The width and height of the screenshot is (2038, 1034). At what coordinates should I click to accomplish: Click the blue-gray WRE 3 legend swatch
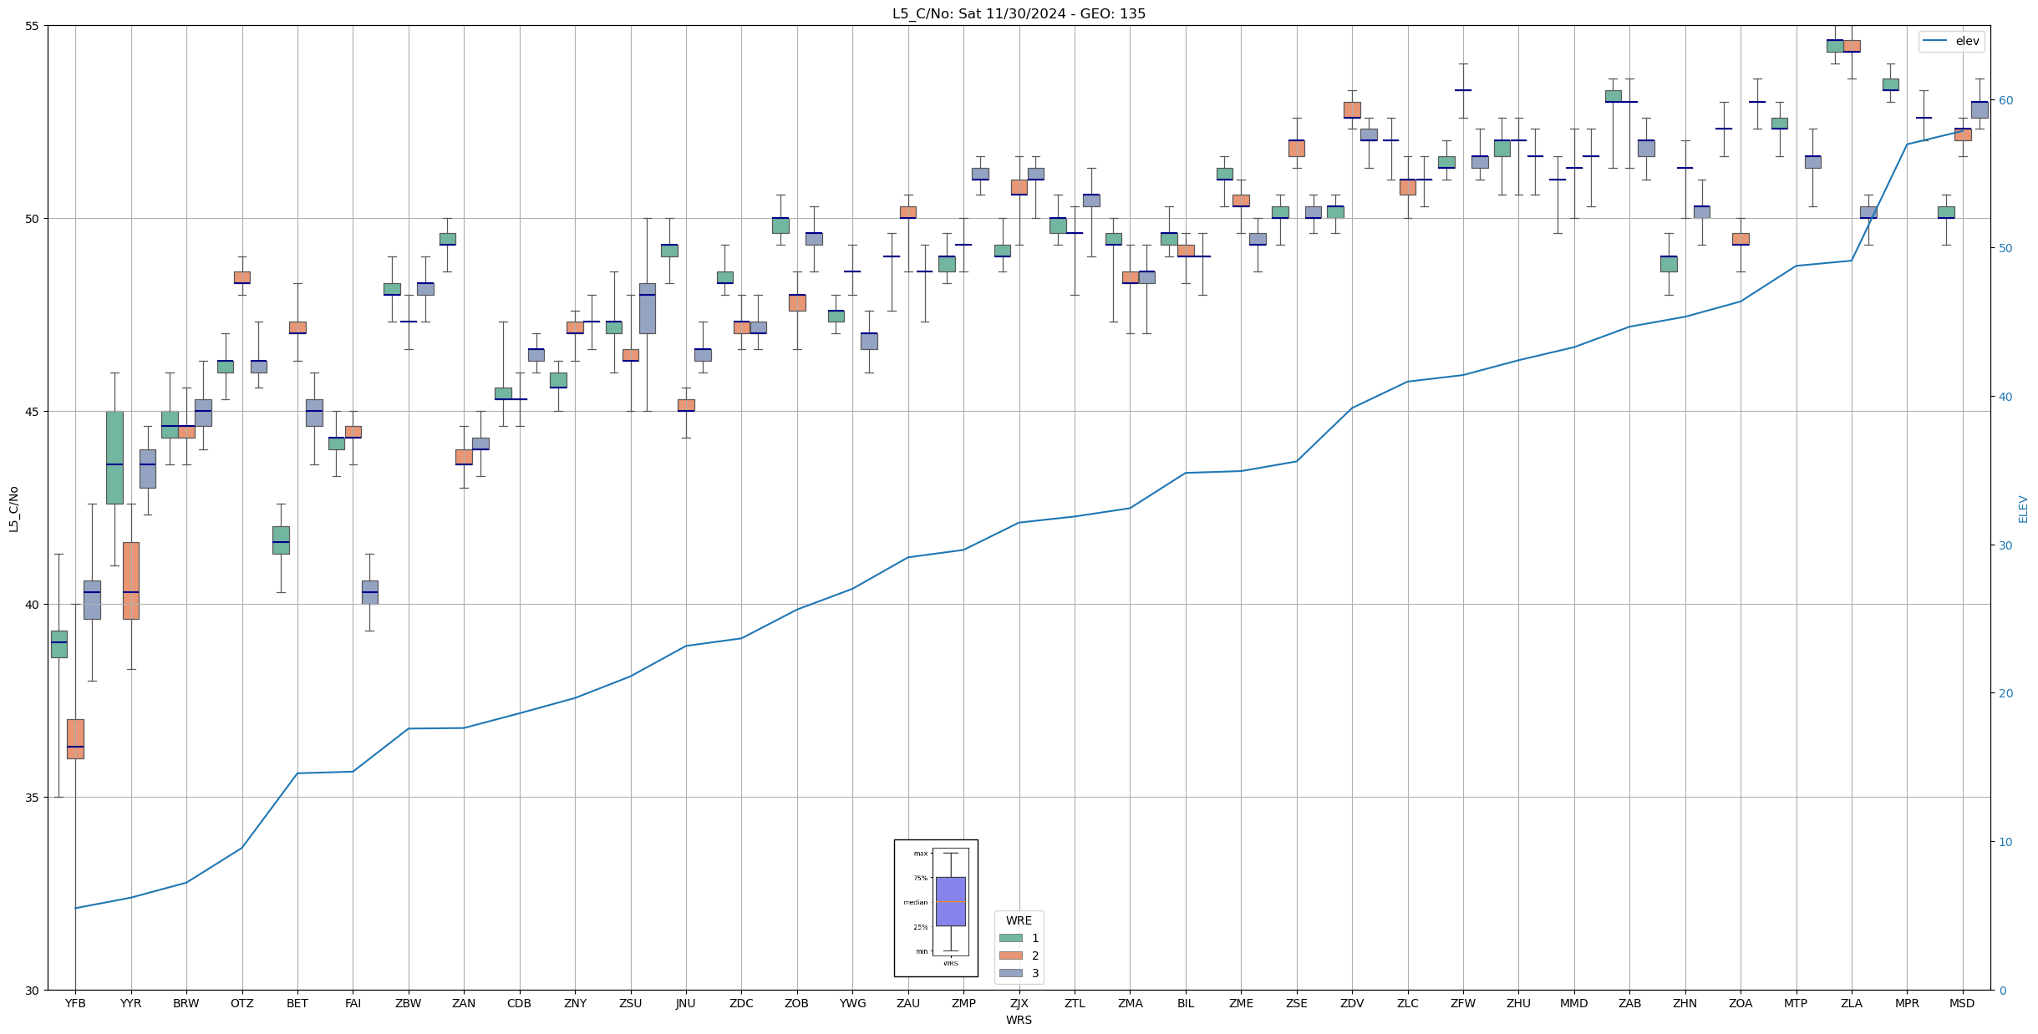coord(1010,974)
